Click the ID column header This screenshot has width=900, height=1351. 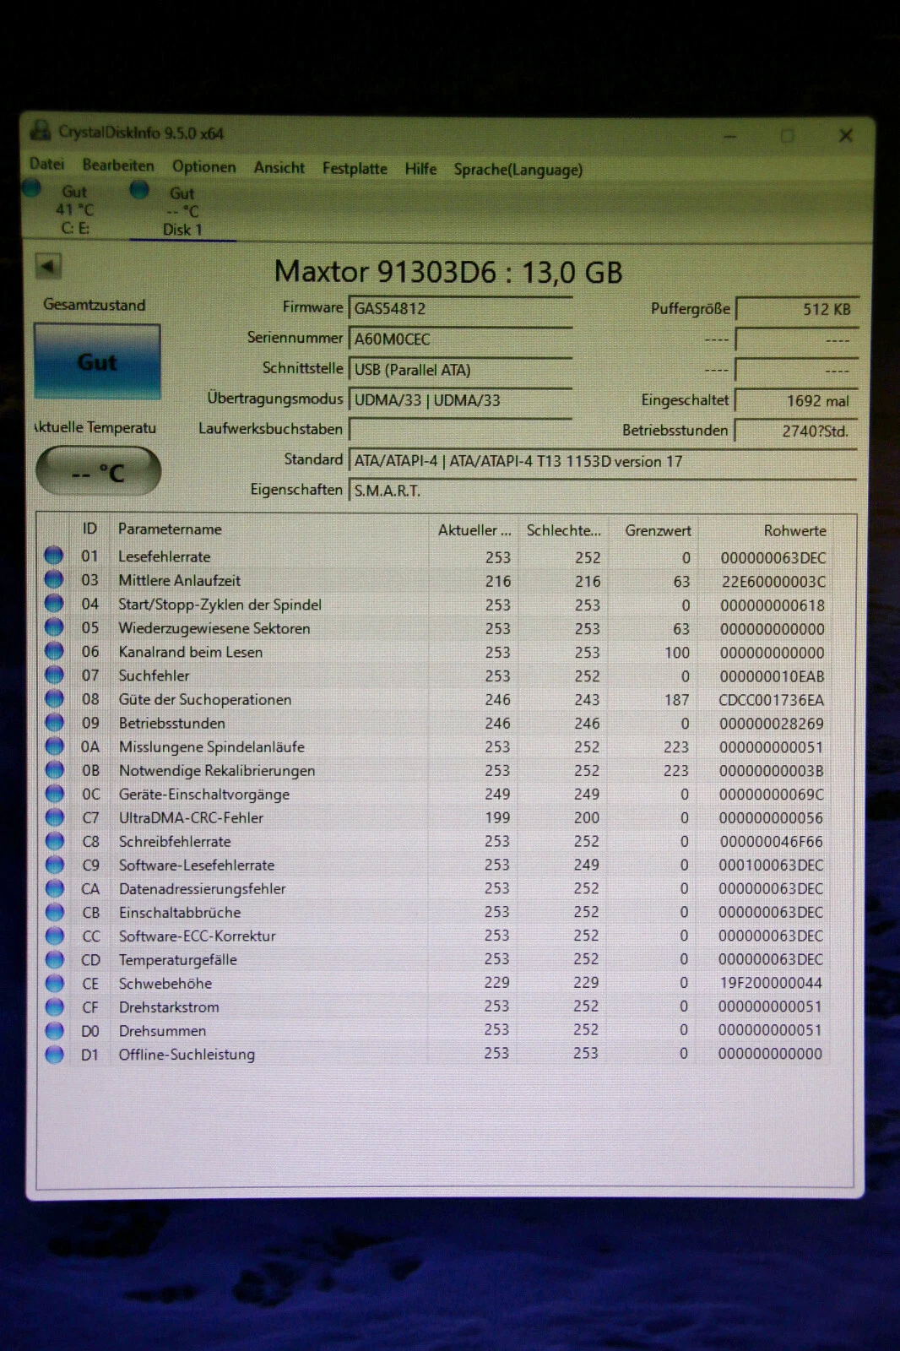pos(89,529)
